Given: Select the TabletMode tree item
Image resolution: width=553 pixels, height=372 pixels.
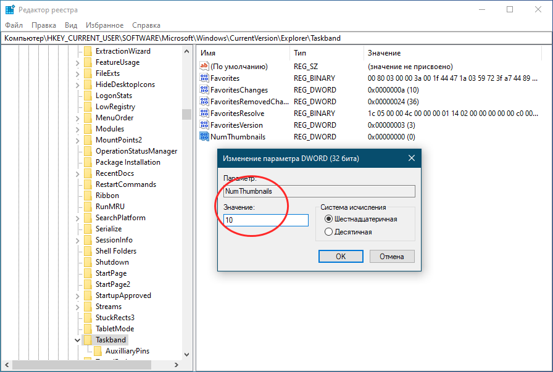Looking at the screenshot, I should coord(115,329).
